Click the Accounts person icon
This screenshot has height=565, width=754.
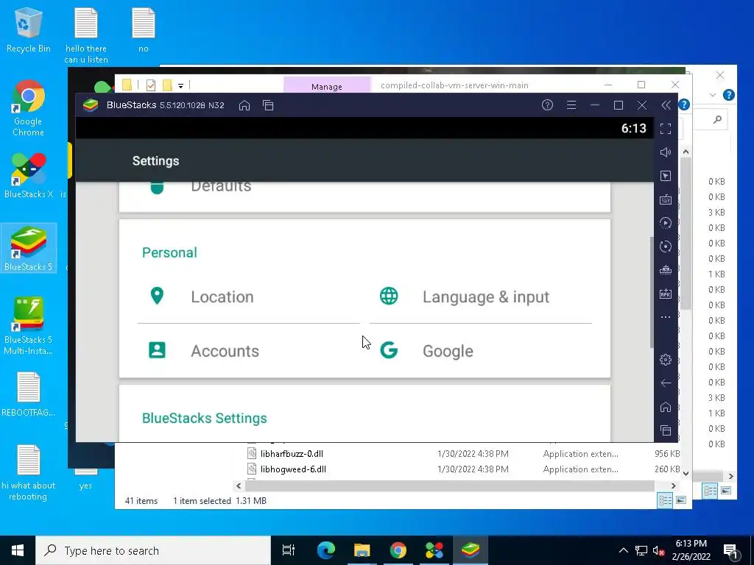coord(157,350)
